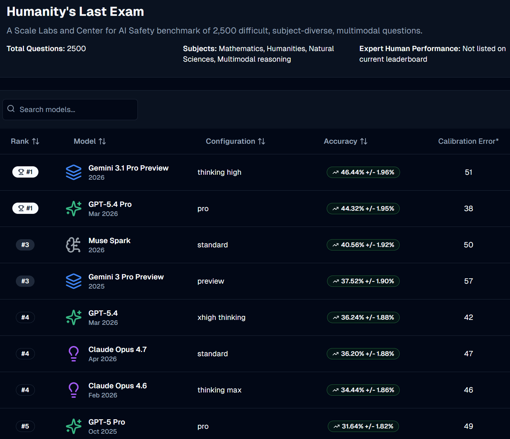Click the Search models input field

click(70, 110)
